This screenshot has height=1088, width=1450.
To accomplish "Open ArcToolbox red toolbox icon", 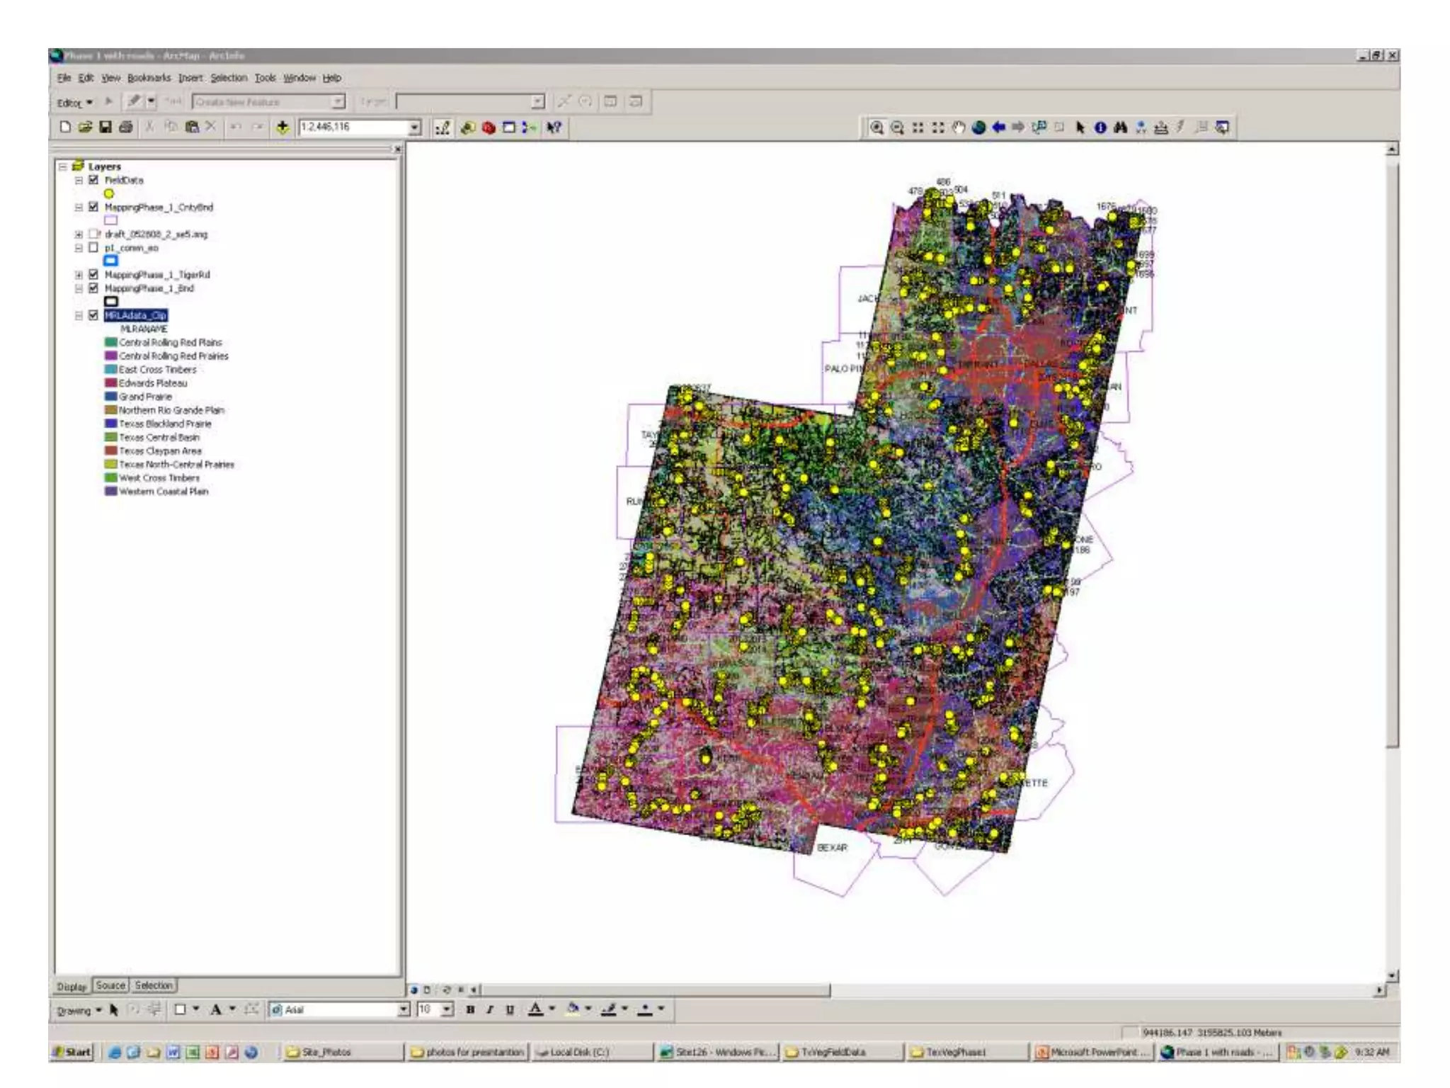I will coord(488,127).
